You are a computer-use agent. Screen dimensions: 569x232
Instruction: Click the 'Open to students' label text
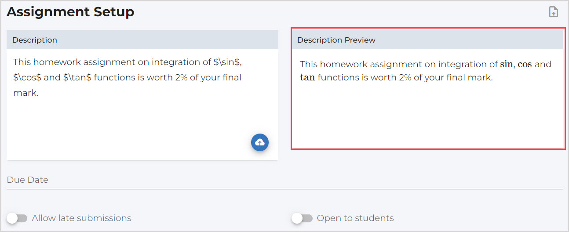tap(355, 218)
